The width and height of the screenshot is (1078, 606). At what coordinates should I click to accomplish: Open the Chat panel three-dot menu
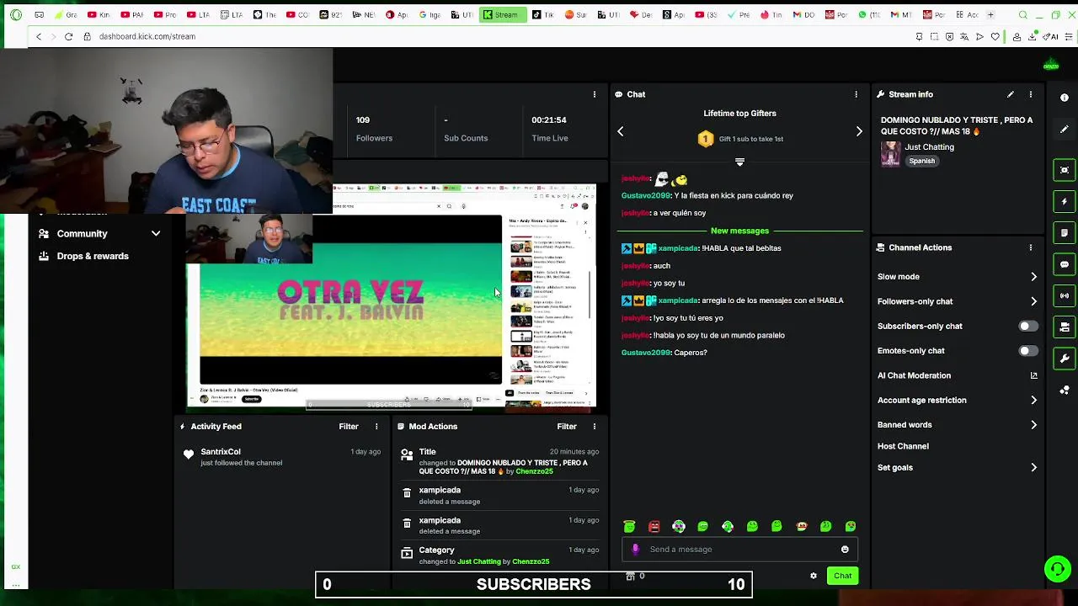(x=857, y=94)
